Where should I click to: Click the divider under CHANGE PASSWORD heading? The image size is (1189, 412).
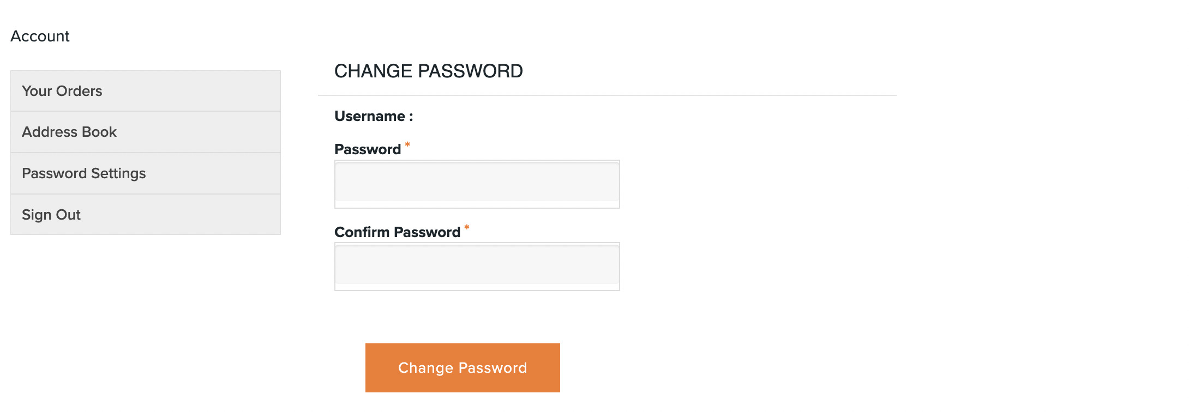pyautogui.click(x=606, y=95)
